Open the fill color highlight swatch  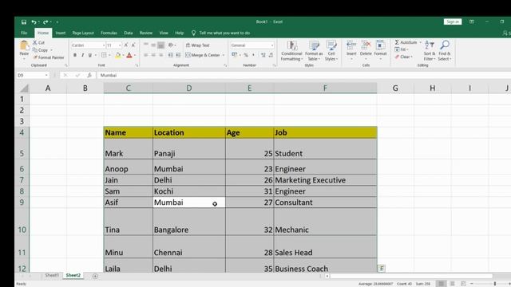(x=118, y=55)
